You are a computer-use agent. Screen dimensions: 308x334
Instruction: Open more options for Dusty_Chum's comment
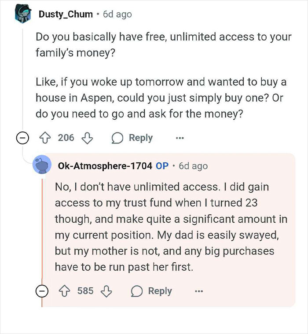click(x=179, y=138)
